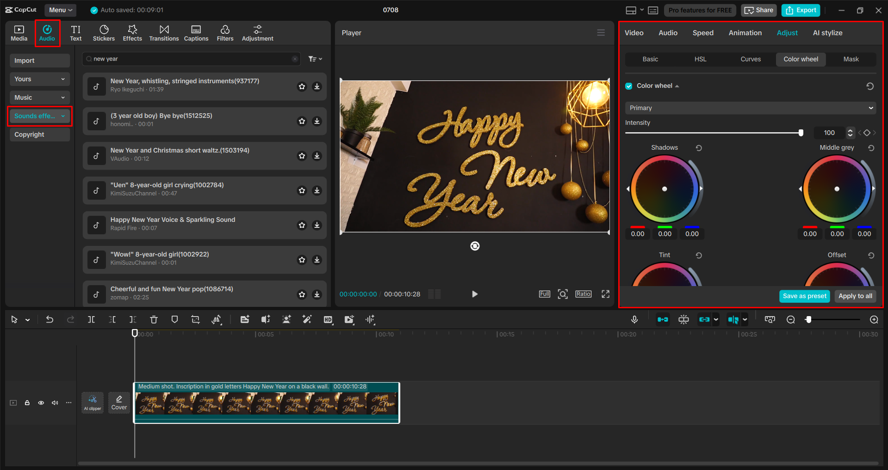Click the Mirror flip tool in toolbar

coord(216,319)
